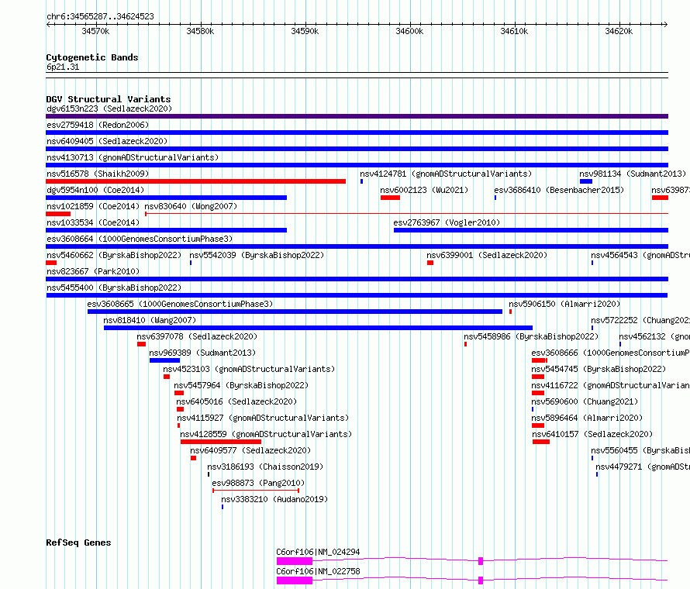Screen dimensions: 690x589
Task: Click the esv988873 (Pang2010) red line feature
Action: click(x=256, y=491)
